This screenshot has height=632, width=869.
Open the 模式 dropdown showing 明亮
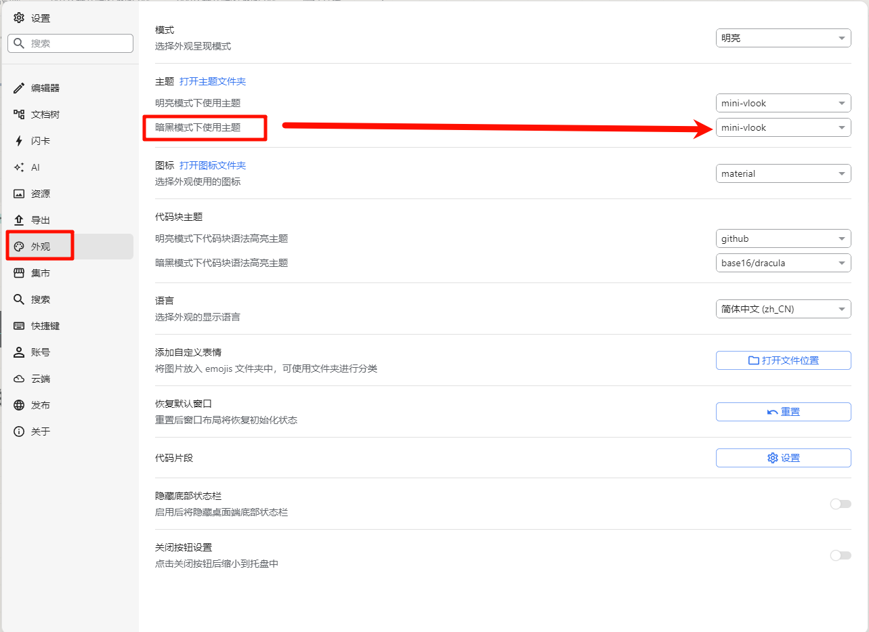point(783,38)
